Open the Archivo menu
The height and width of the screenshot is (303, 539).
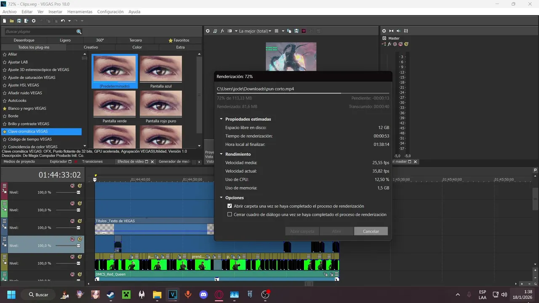(10, 12)
